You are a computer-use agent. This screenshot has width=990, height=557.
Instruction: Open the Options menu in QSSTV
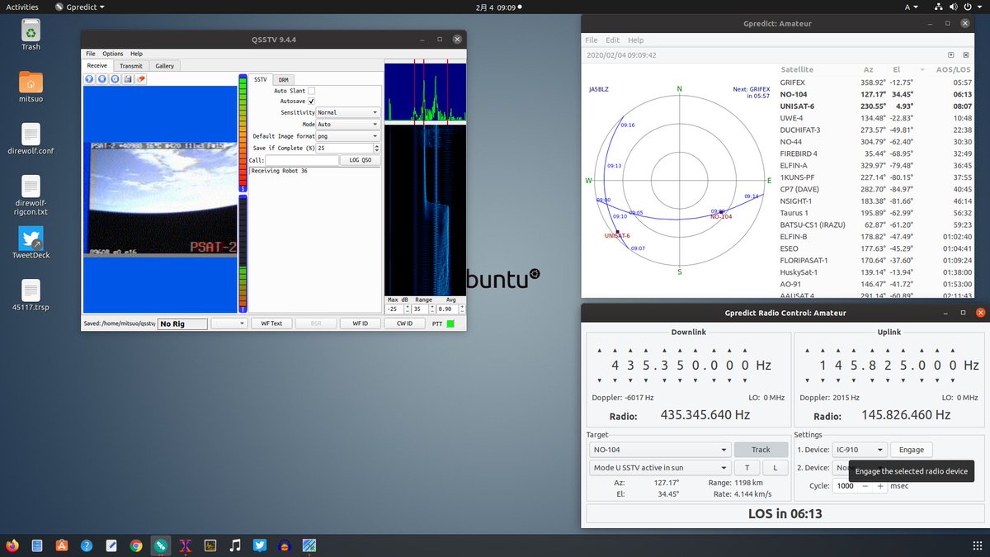[x=113, y=54]
